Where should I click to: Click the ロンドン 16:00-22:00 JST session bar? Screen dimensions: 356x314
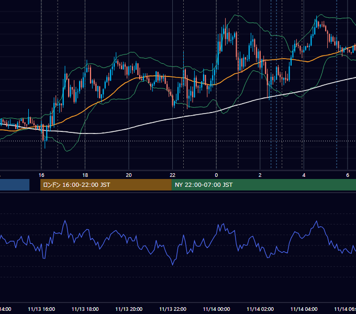coord(106,185)
